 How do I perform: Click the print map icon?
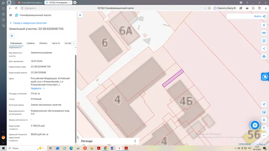[x=264, y=57]
